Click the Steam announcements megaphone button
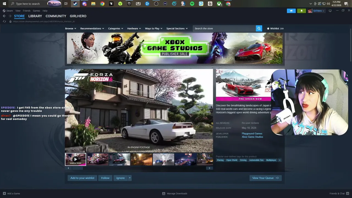352x198 pixels. [x=291, y=11]
